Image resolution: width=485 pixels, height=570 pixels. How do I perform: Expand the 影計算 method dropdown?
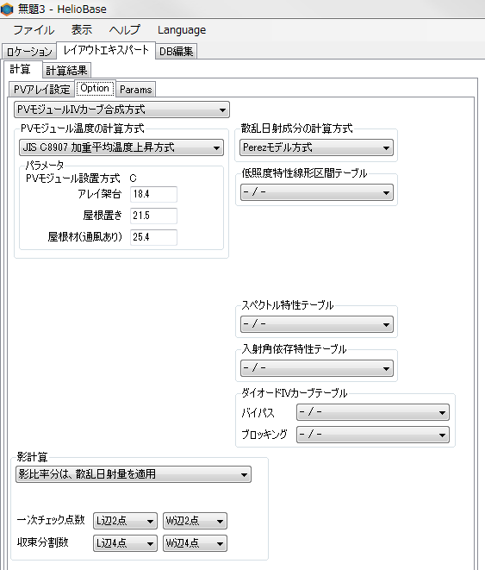click(x=134, y=474)
